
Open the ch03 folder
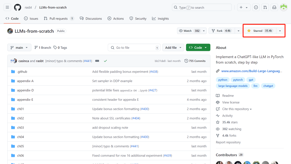(x=20, y=127)
